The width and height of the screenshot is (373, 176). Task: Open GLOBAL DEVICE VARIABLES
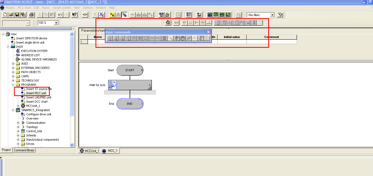(x=39, y=59)
